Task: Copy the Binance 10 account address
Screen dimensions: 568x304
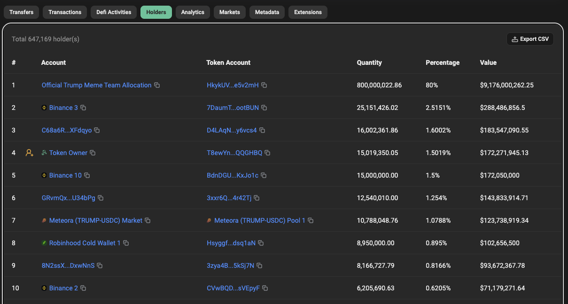Action: [x=87, y=175]
